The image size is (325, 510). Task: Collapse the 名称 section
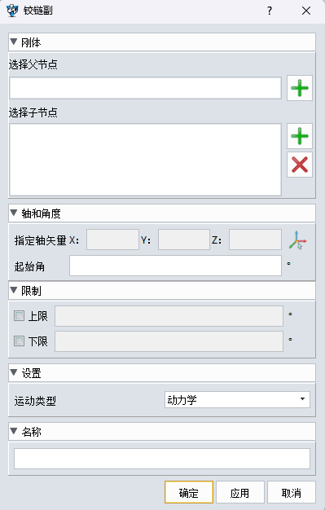[14, 431]
